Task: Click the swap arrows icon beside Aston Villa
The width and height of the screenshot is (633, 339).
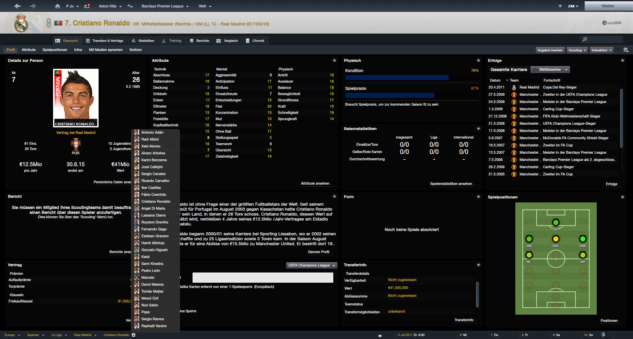Action: pyautogui.click(x=130, y=6)
